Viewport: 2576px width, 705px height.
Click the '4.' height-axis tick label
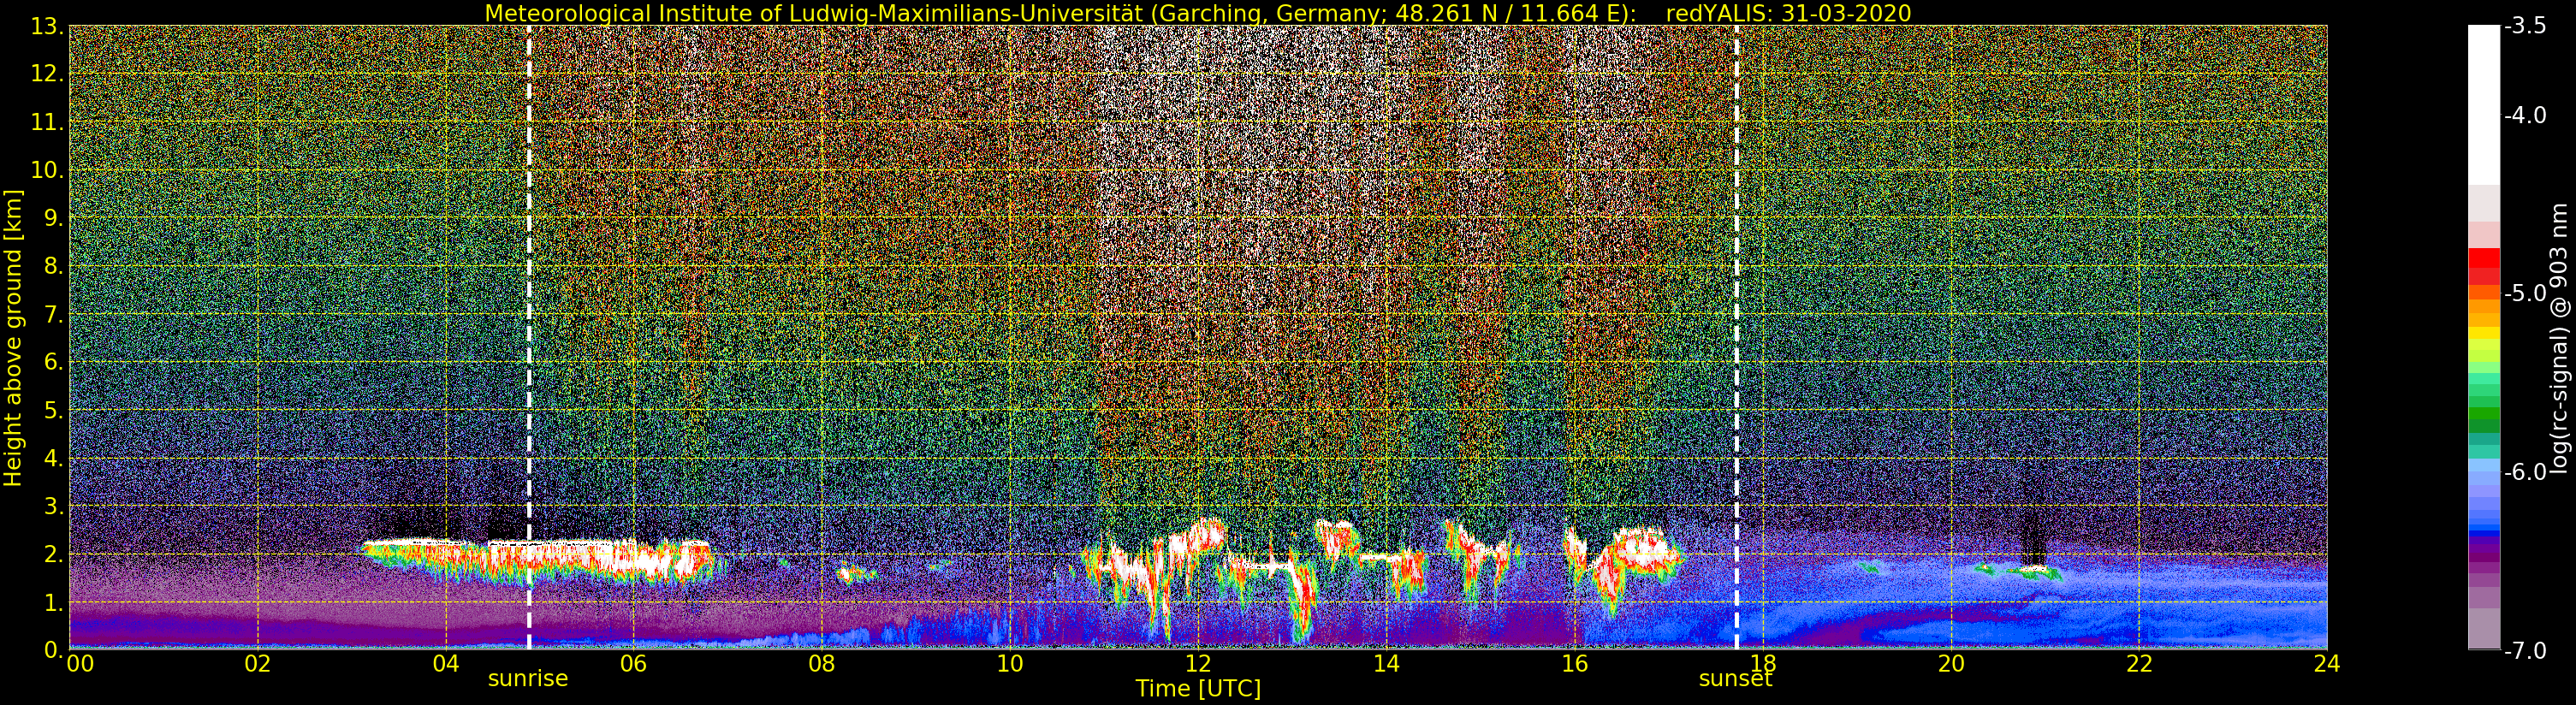point(54,458)
